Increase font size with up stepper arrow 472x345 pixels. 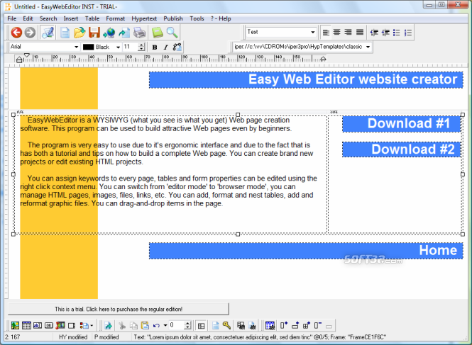pos(141,45)
